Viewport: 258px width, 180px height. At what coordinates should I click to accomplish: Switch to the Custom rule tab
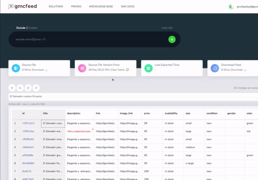(x=33, y=28)
